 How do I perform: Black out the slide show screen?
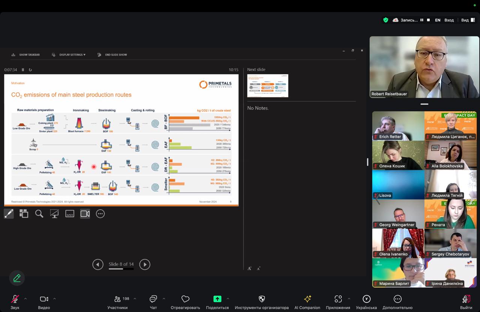click(x=54, y=214)
